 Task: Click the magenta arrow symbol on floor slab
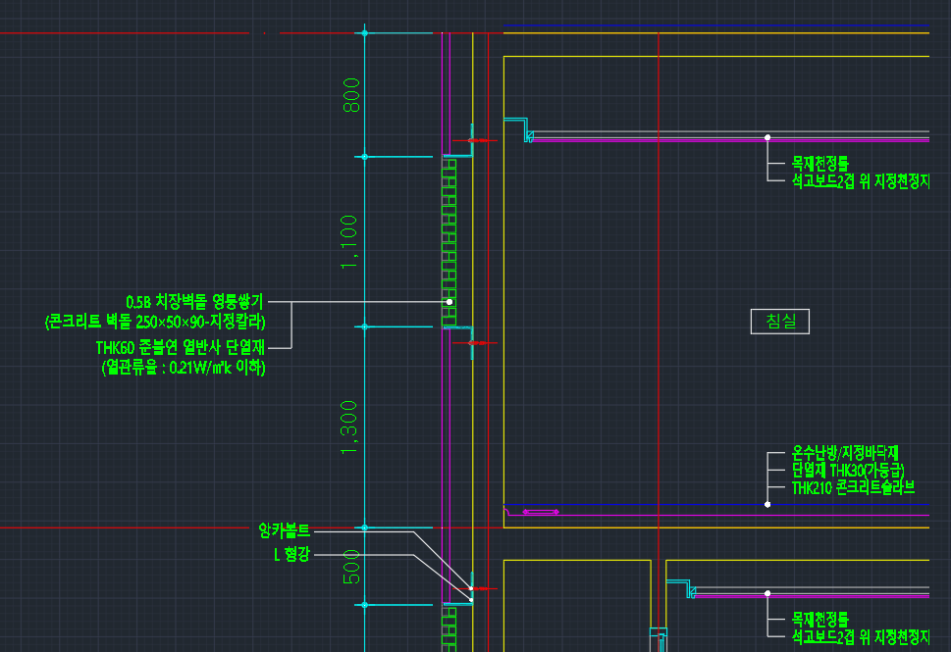pos(541,512)
